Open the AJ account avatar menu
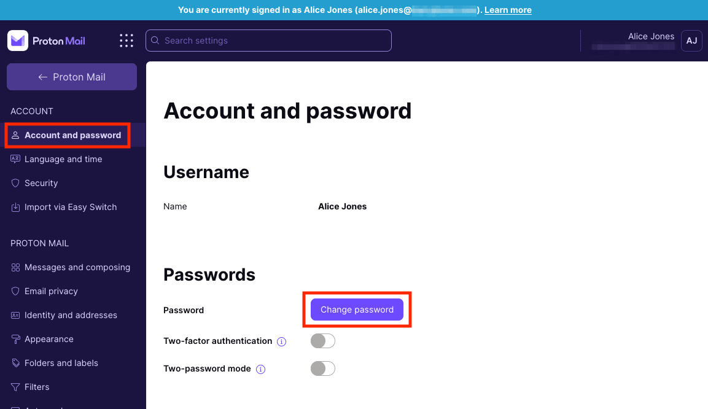The width and height of the screenshot is (708, 409). pos(691,41)
